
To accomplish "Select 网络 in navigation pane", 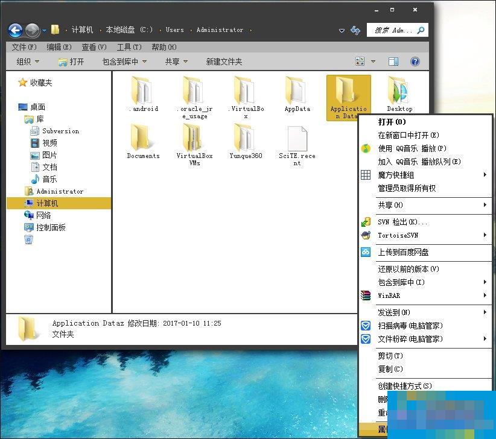I will (x=37, y=215).
